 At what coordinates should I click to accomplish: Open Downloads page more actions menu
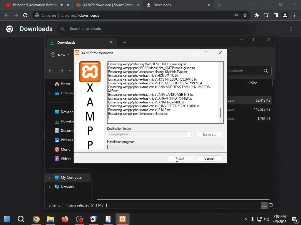291,29
